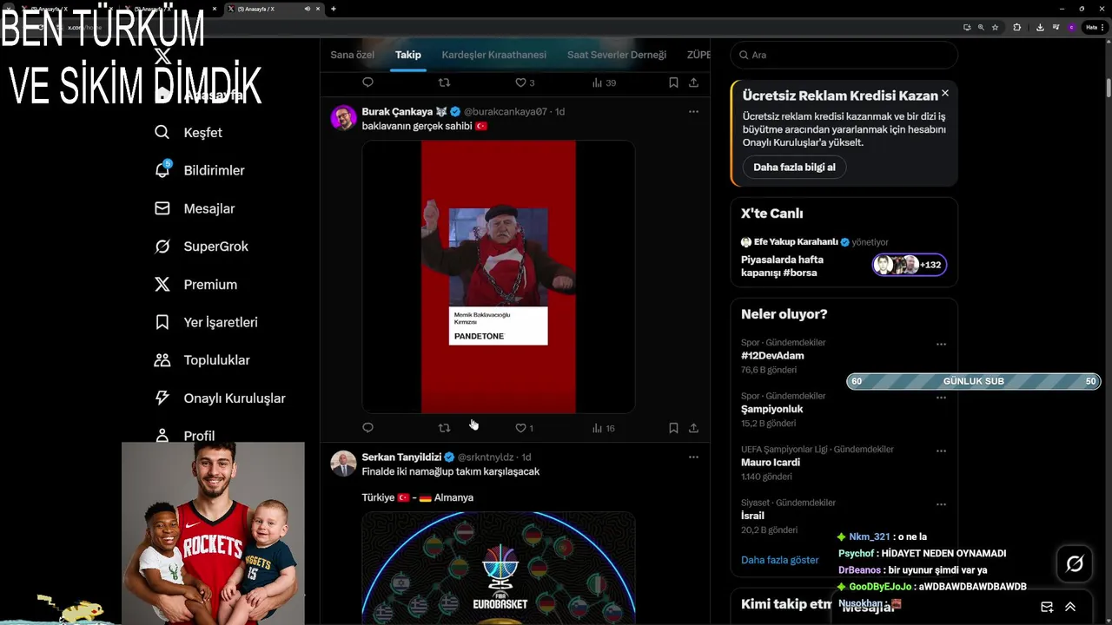Reply to the topmost post
The height and width of the screenshot is (625, 1112).
coord(367,82)
